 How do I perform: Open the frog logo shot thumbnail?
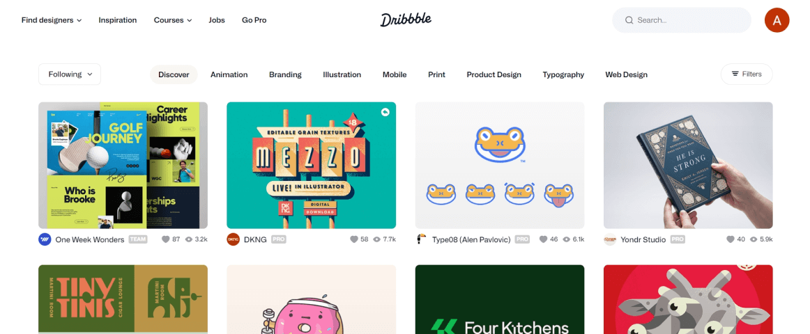[x=500, y=165]
